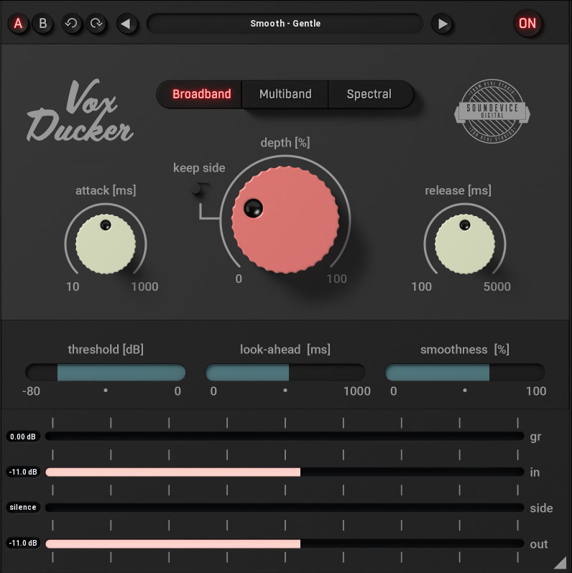
Task: Click the resize corner grip icon
Action: (x=561, y=564)
